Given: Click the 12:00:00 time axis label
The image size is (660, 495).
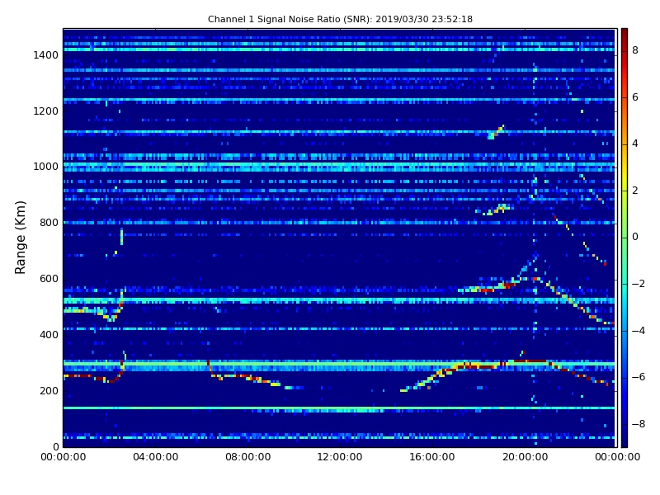Looking at the screenshot, I should click(x=340, y=457).
